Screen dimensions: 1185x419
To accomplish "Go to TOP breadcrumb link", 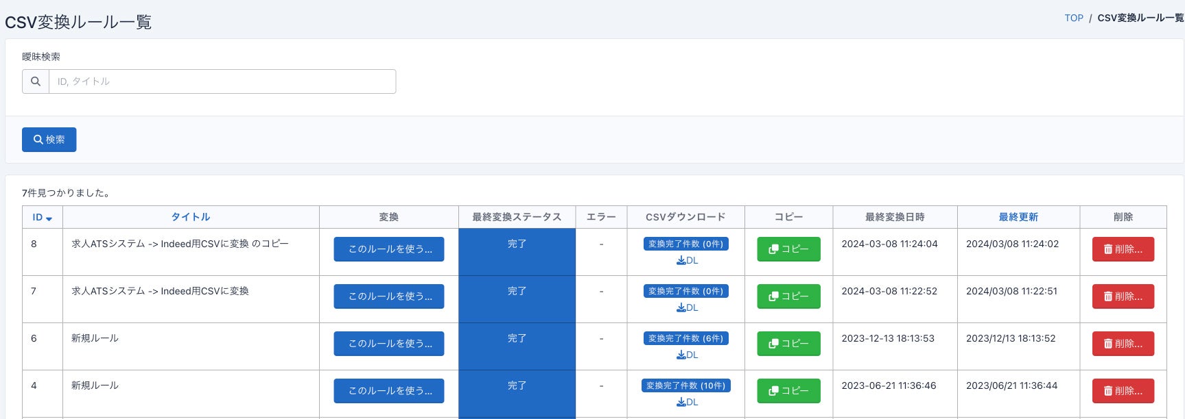I will (x=1074, y=18).
